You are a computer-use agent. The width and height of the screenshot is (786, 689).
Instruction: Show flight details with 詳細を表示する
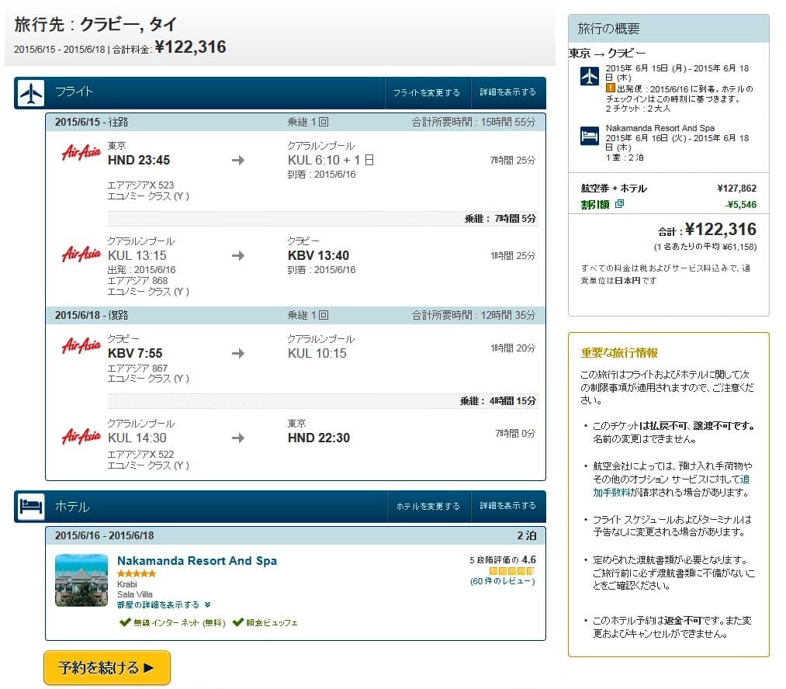point(507,92)
